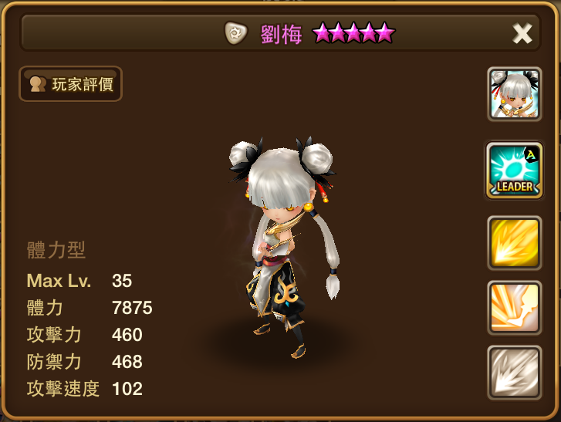The width and height of the screenshot is (561, 422).
Task: Click the pink five-star rating
Action: [353, 32]
